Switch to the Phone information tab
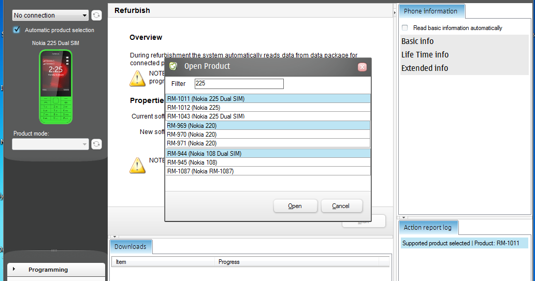This screenshot has width=535, height=281. tap(431, 11)
